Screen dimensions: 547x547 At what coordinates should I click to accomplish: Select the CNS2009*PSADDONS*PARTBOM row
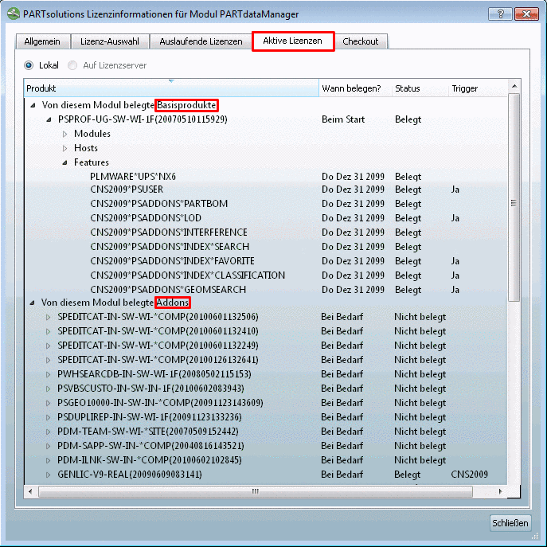(x=265, y=204)
